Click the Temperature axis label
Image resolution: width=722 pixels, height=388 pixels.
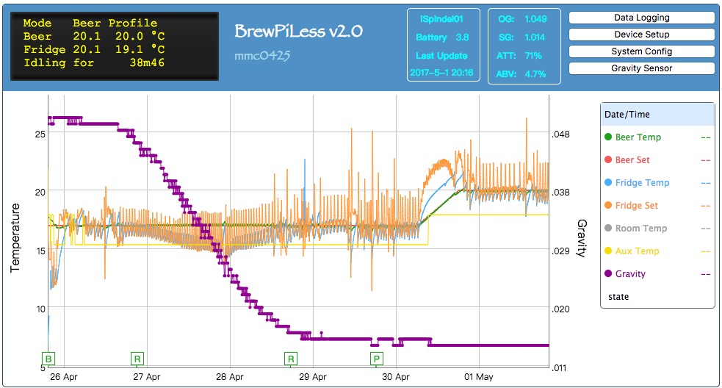[x=15, y=237]
